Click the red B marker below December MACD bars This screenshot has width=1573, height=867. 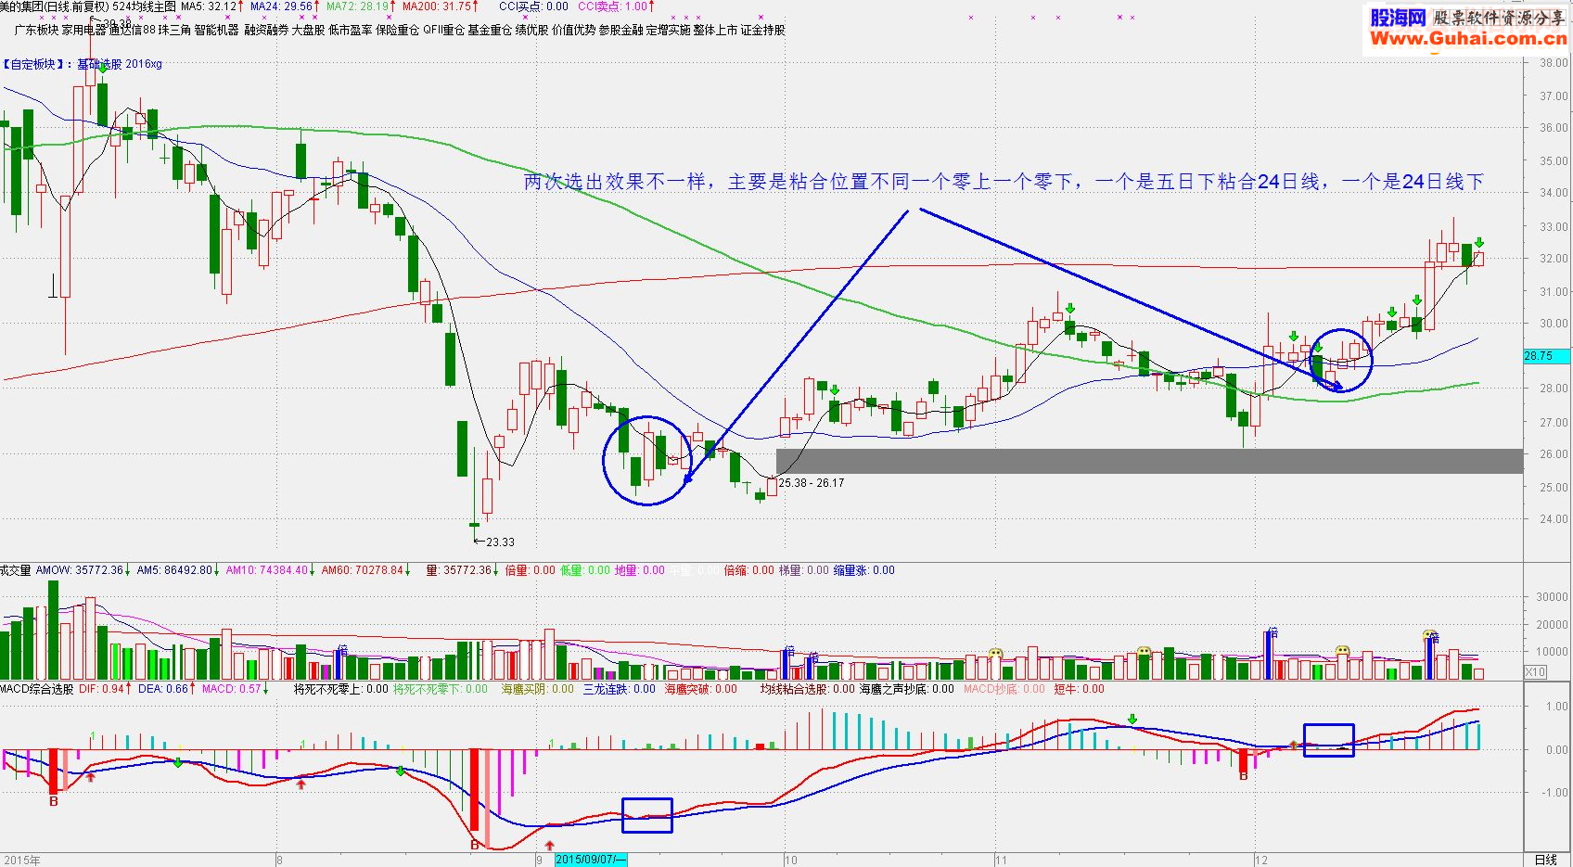click(x=1244, y=776)
